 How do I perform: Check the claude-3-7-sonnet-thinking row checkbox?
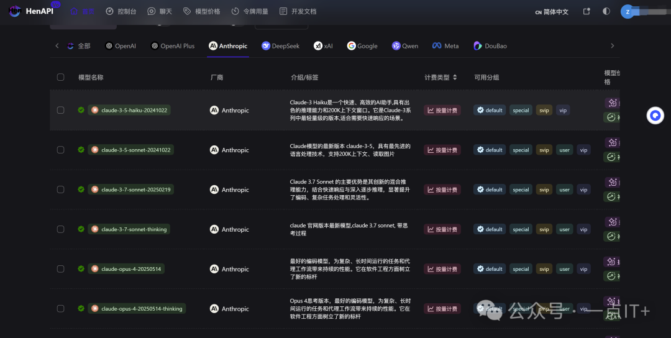pyautogui.click(x=61, y=229)
